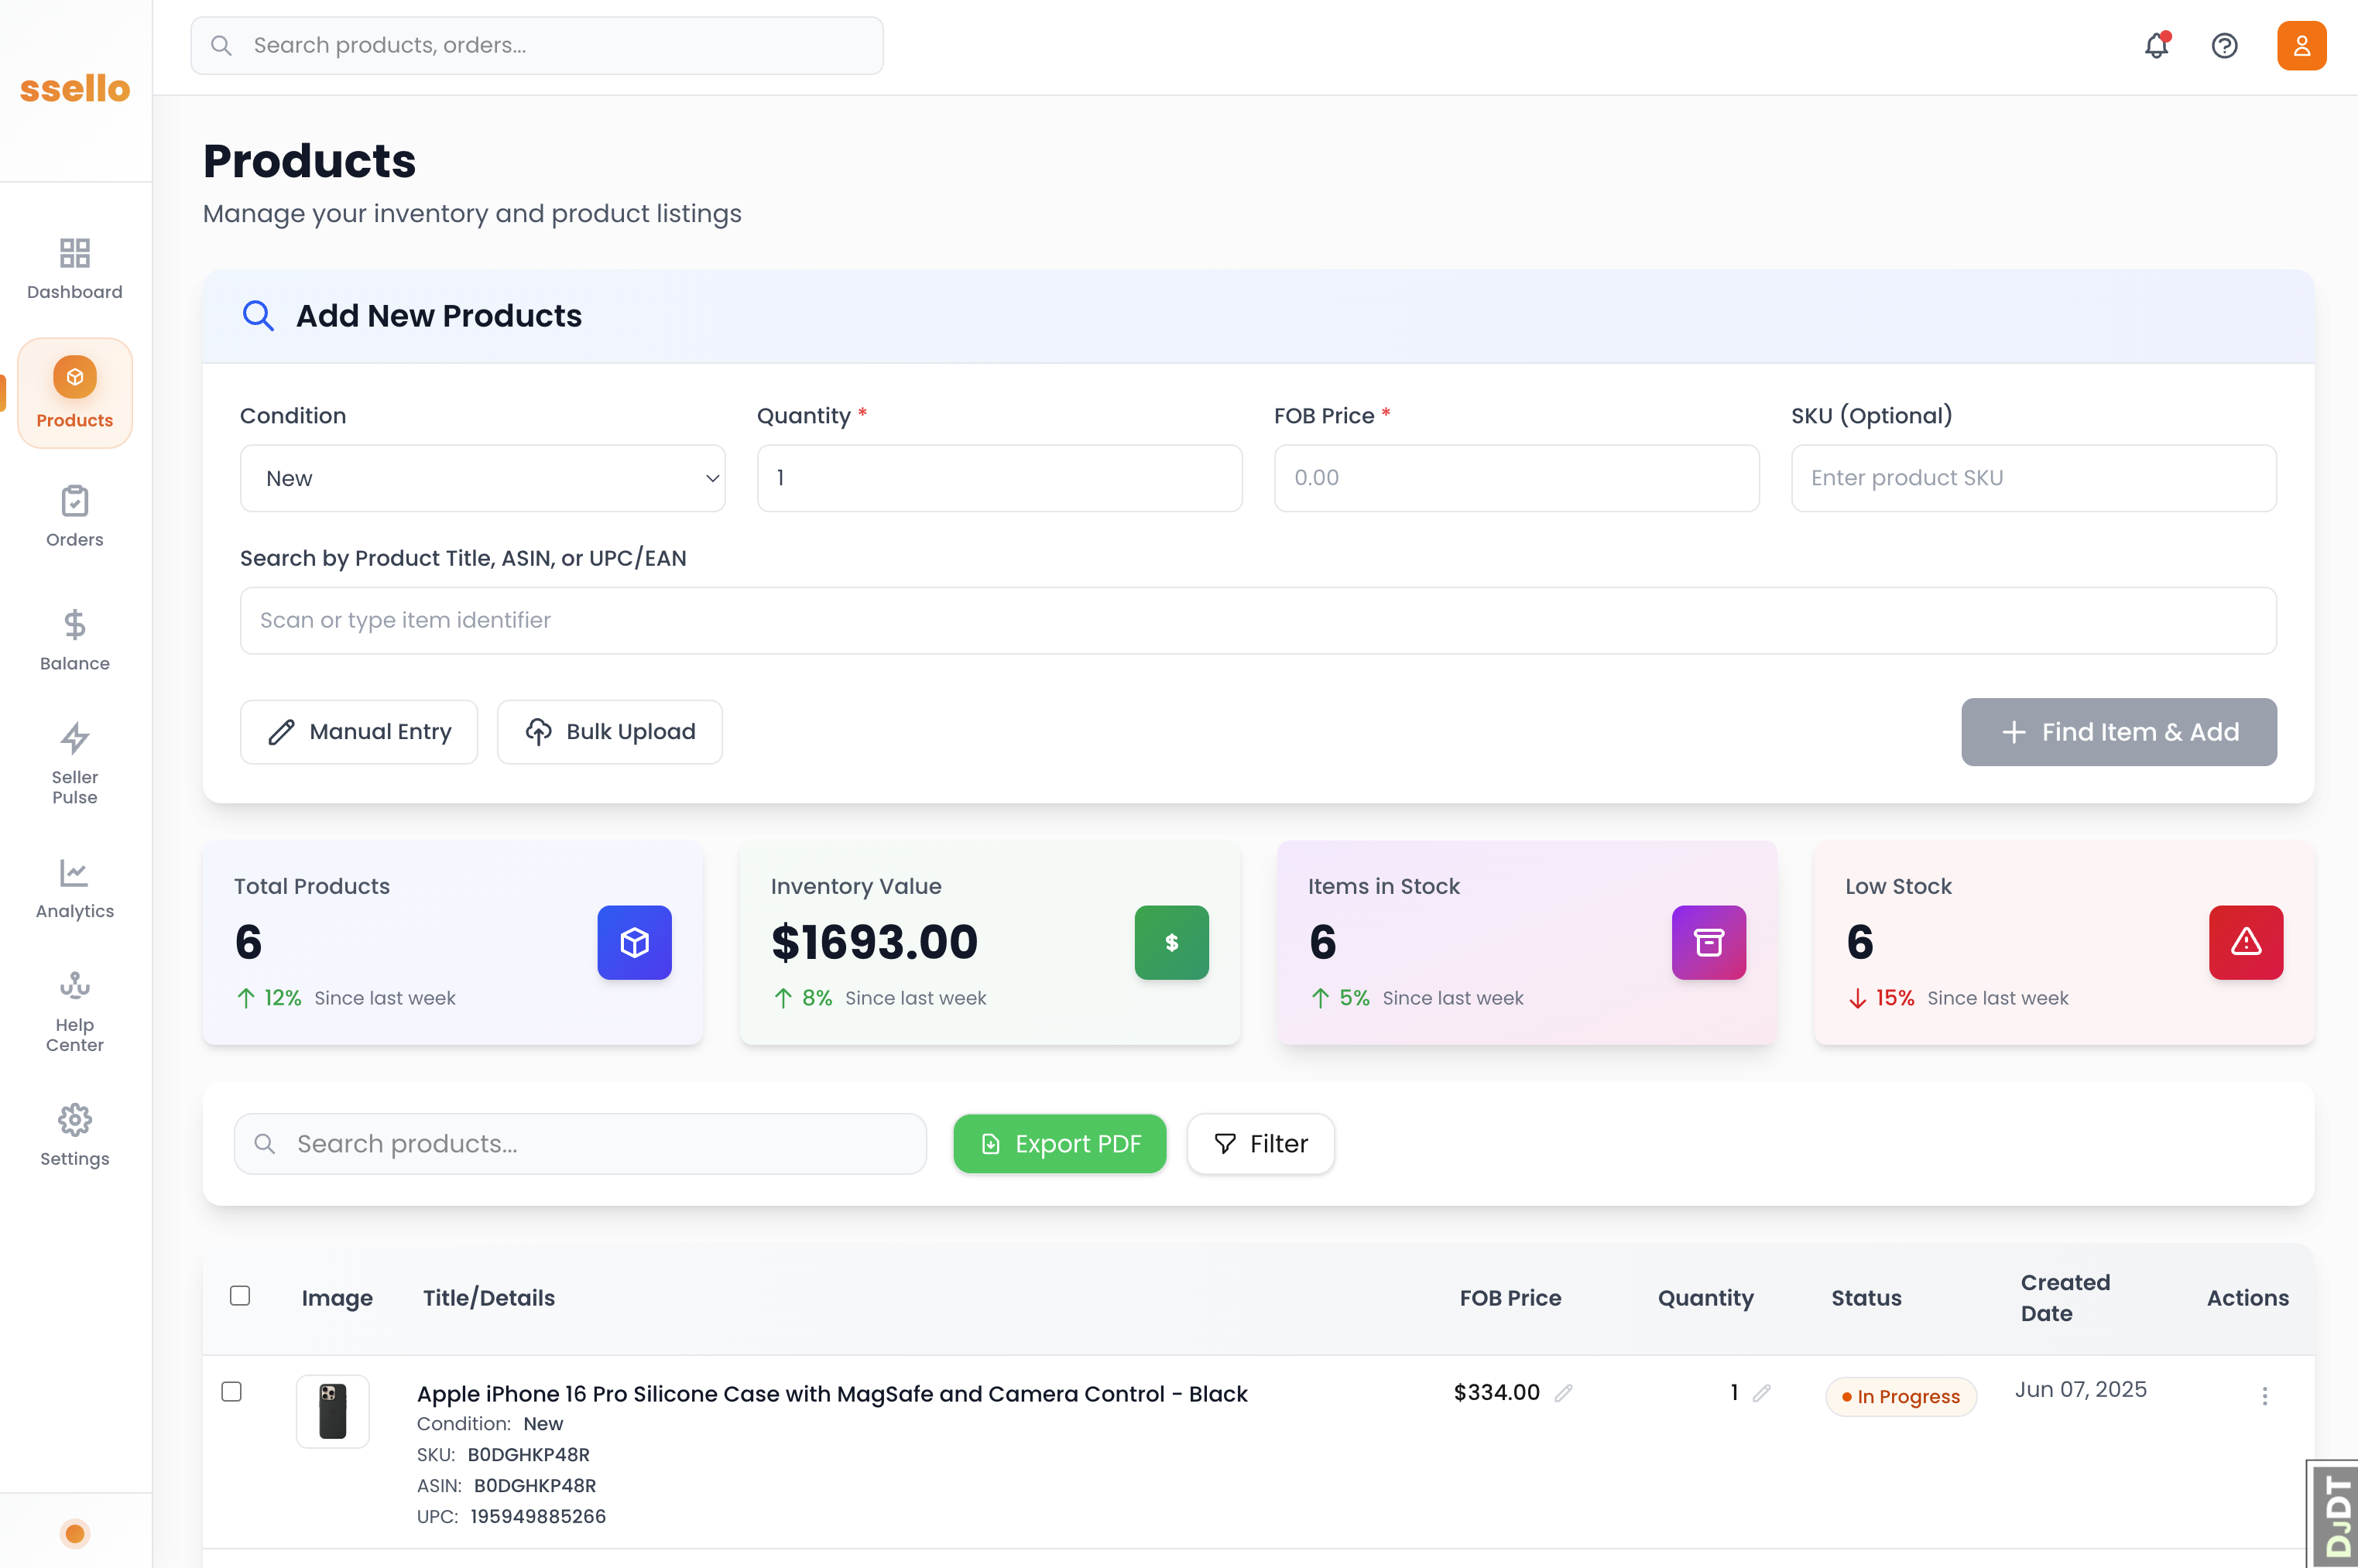
Task: Click the Export PDF button
Action: coord(1059,1144)
